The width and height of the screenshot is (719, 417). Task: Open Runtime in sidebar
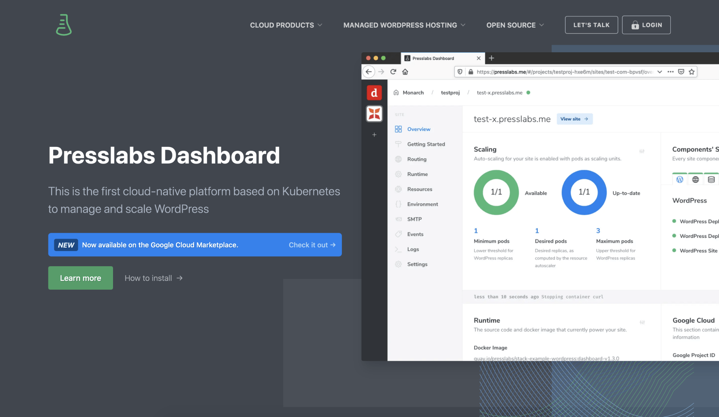click(x=417, y=174)
